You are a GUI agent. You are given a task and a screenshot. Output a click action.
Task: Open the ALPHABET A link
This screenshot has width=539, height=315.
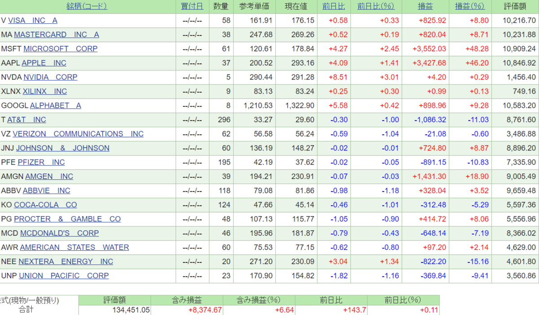[x=55, y=106]
